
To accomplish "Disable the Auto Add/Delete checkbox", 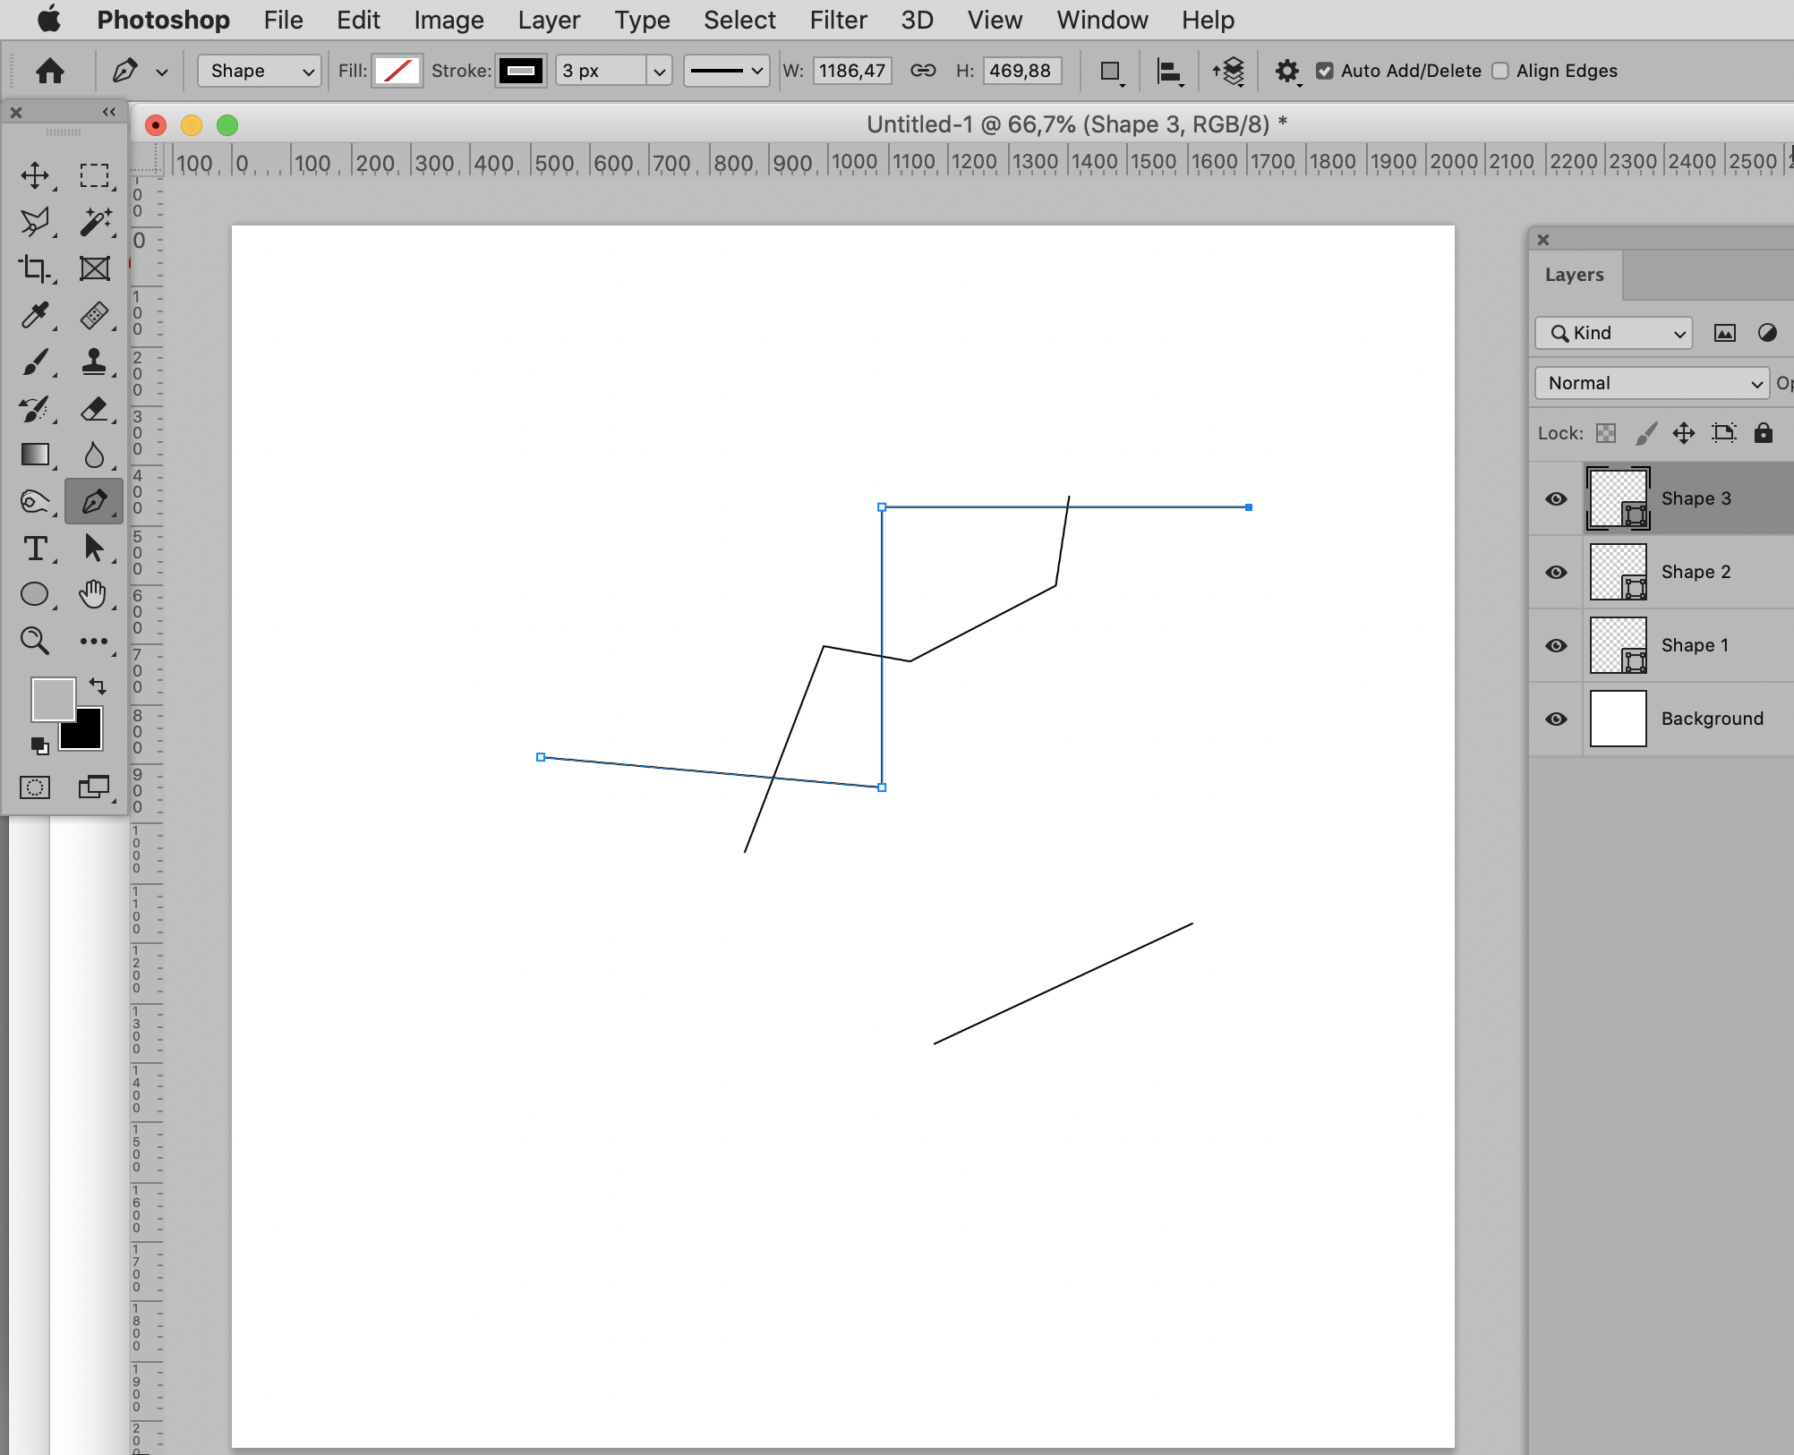I will pyautogui.click(x=1325, y=71).
